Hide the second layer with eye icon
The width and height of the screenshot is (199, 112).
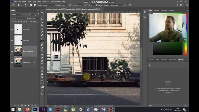[12, 40]
